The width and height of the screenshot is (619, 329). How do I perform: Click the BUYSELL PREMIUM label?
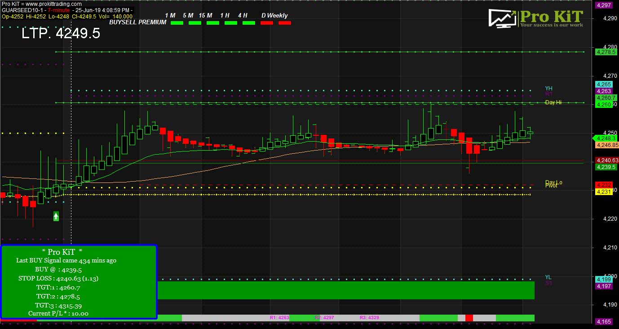click(x=138, y=22)
